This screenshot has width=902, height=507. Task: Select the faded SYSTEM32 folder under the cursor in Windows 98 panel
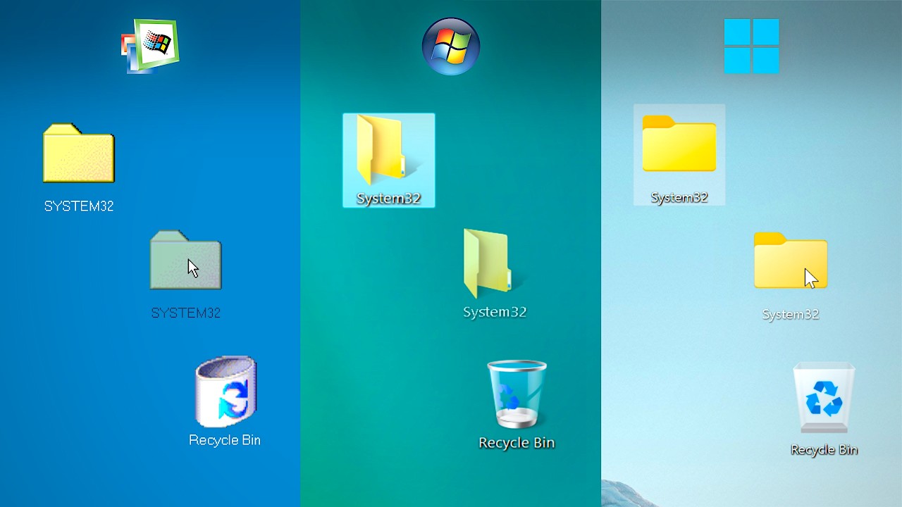[186, 260]
